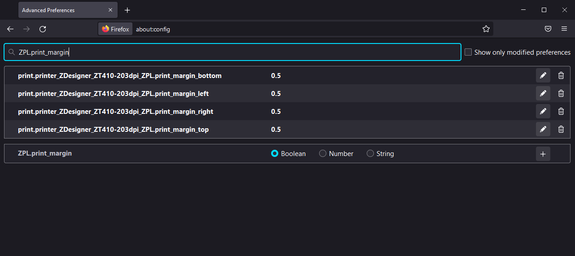Viewport: 575px width, 256px height.
Task: Edit the print_margin_left preference
Action: [x=543, y=93]
